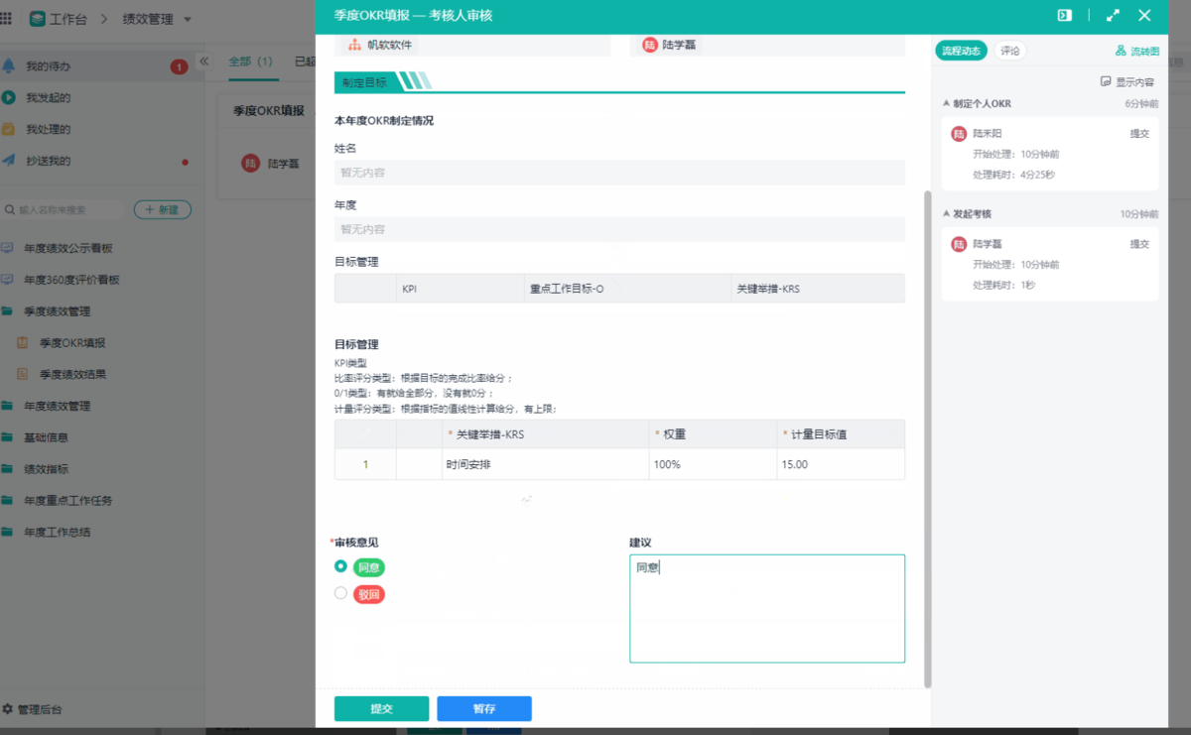Image resolution: width=1191 pixels, height=735 pixels.
Task: Click the 提交 submit button
Action: (381, 708)
